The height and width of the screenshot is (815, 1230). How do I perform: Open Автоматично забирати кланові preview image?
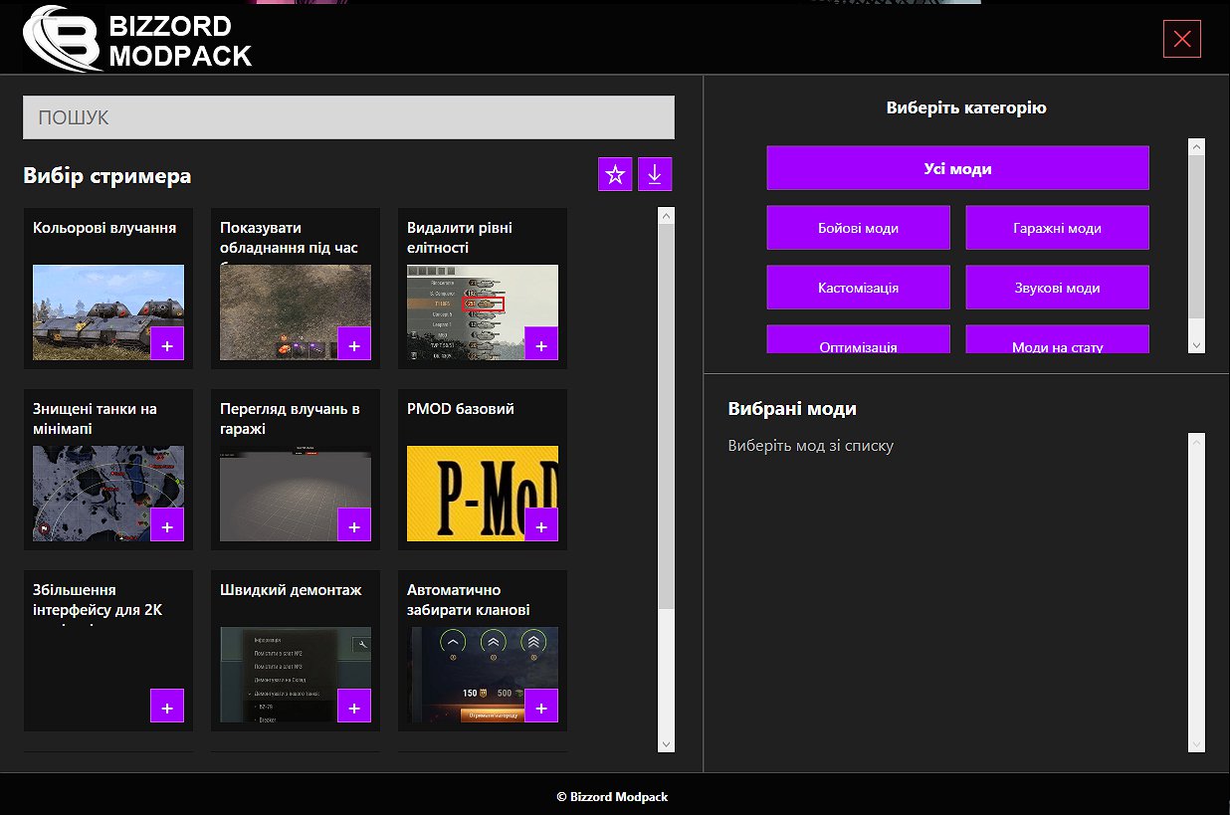[x=483, y=675]
